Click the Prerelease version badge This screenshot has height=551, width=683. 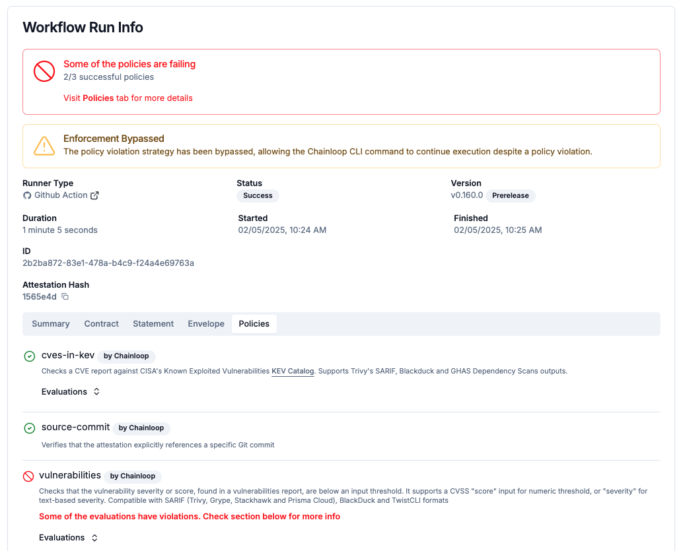[510, 196]
